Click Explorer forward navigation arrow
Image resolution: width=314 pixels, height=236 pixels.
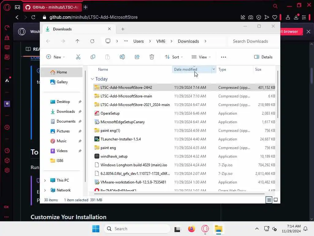(63, 41)
